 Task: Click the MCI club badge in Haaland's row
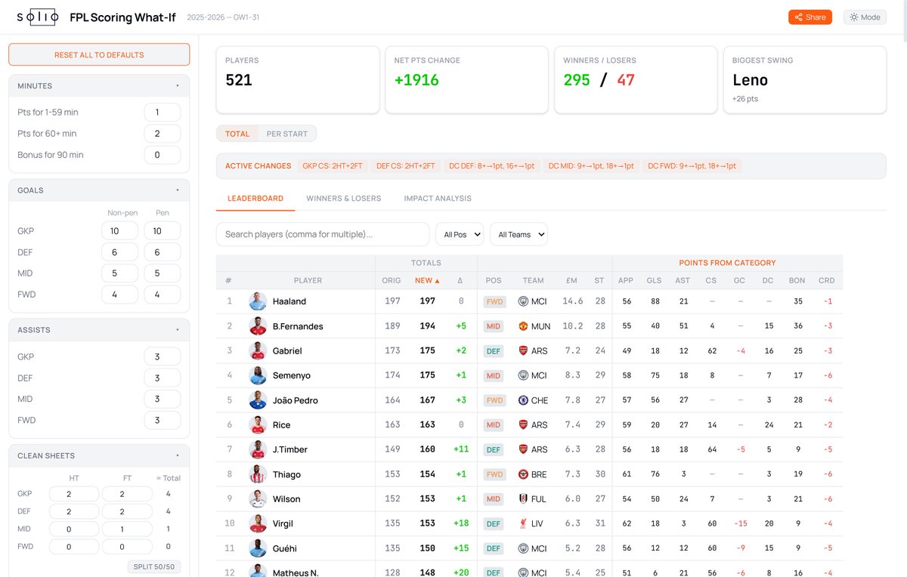523,301
